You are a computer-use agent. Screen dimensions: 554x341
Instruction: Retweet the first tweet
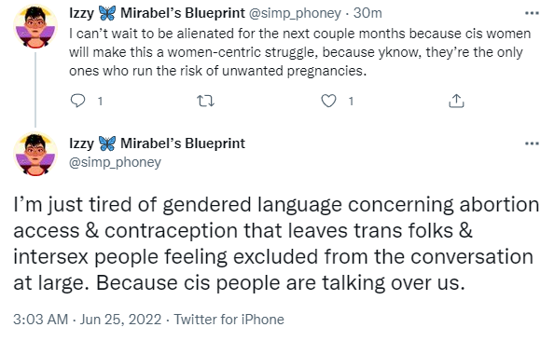click(x=205, y=102)
